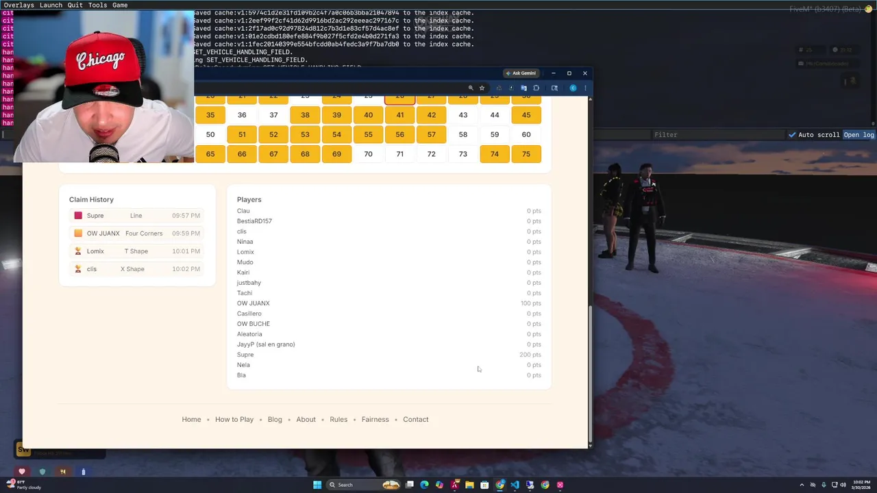Screen dimensions: 877x493
Task: Click the tab search side panel icon
Action: coord(554,88)
